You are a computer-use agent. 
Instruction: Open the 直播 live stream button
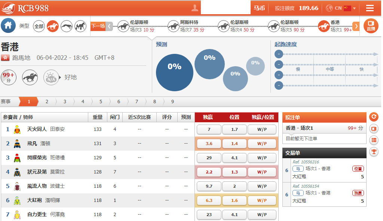[x=371, y=26]
